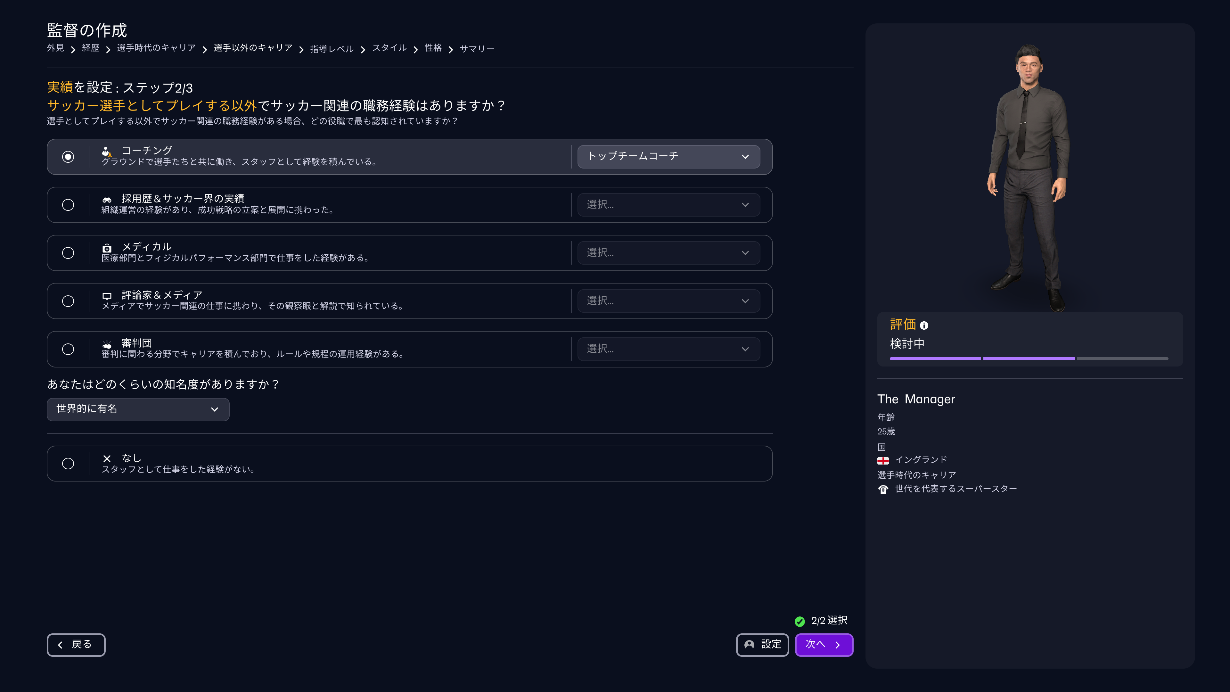Open the 評論家＆メディア role dropdown
Viewport: 1230px width, 692px height.
(x=668, y=301)
